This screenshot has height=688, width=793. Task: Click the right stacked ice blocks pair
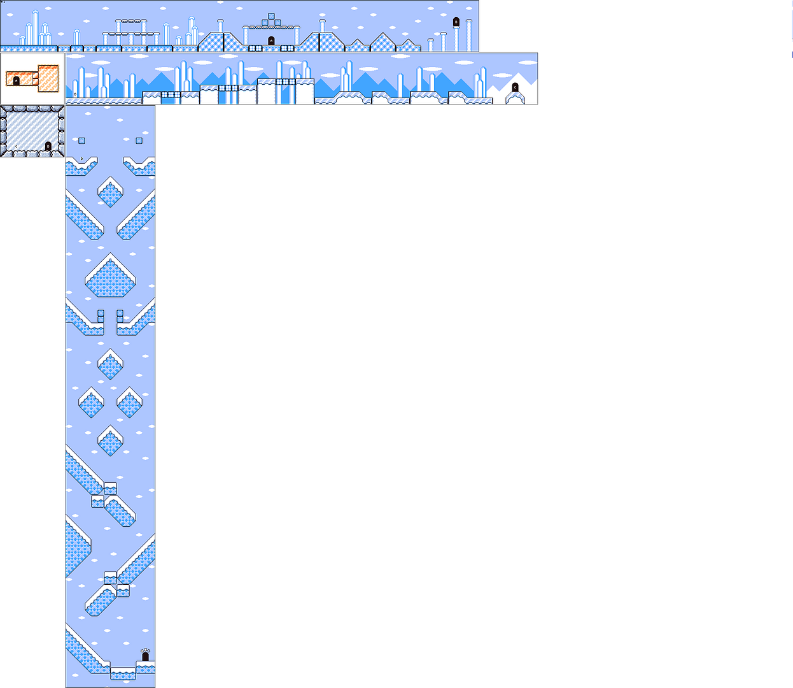(120, 316)
